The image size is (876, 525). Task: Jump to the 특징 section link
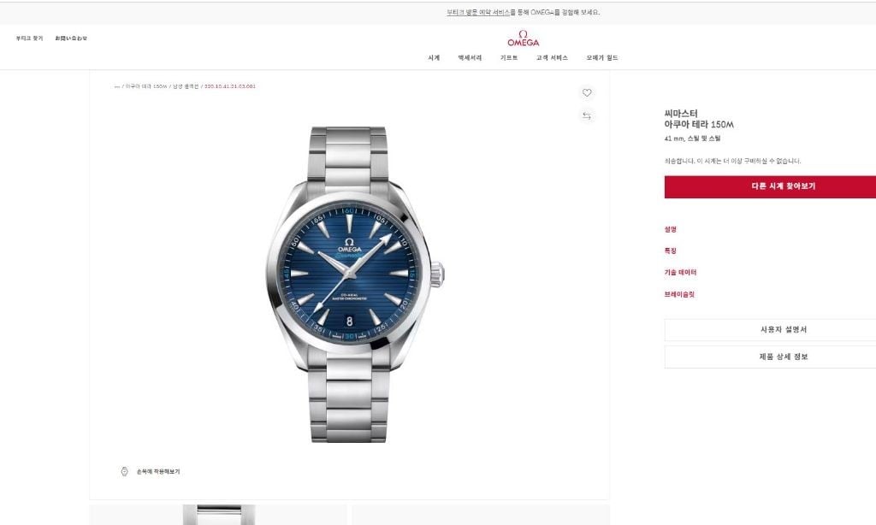pos(671,251)
